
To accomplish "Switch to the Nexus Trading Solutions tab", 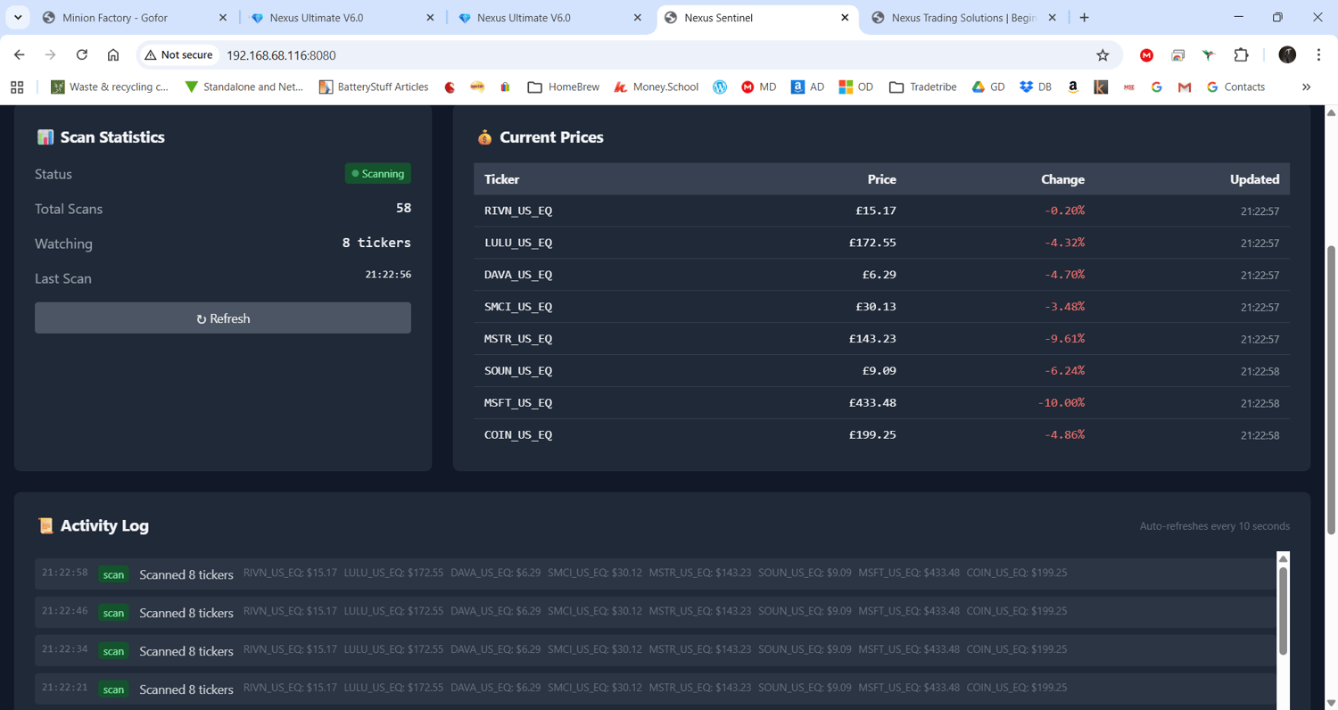I will click(x=962, y=18).
